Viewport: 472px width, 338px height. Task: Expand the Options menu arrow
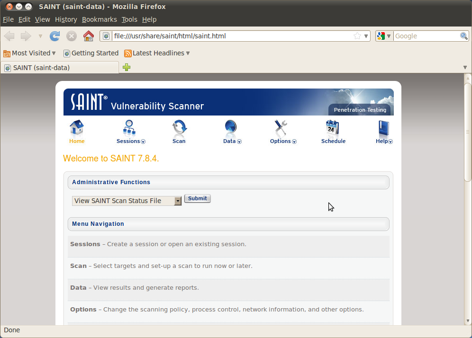point(294,142)
